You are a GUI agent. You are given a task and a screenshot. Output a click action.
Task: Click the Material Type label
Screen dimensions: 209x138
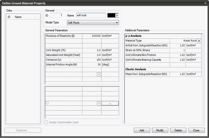[133, 41]
